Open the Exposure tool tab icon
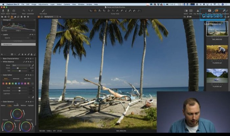The image size is (230, 136). tap(15, 17)
